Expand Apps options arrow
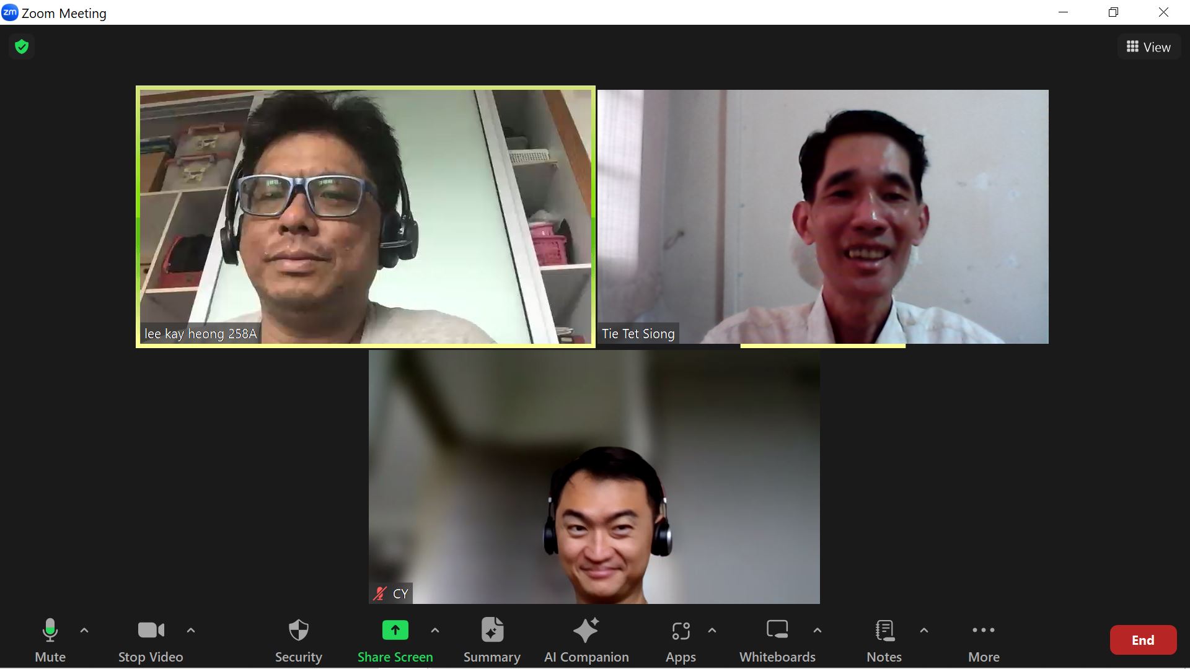 (712, 631)
